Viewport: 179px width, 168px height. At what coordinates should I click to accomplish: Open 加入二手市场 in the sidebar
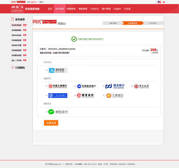pos(16,60)
